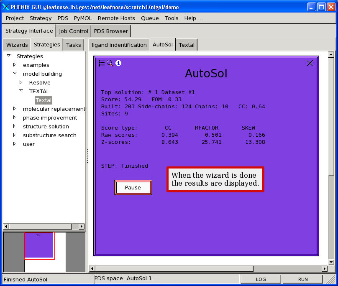Click the canvas overview thumbnail

pyautogui.click(x=38, y=245)
